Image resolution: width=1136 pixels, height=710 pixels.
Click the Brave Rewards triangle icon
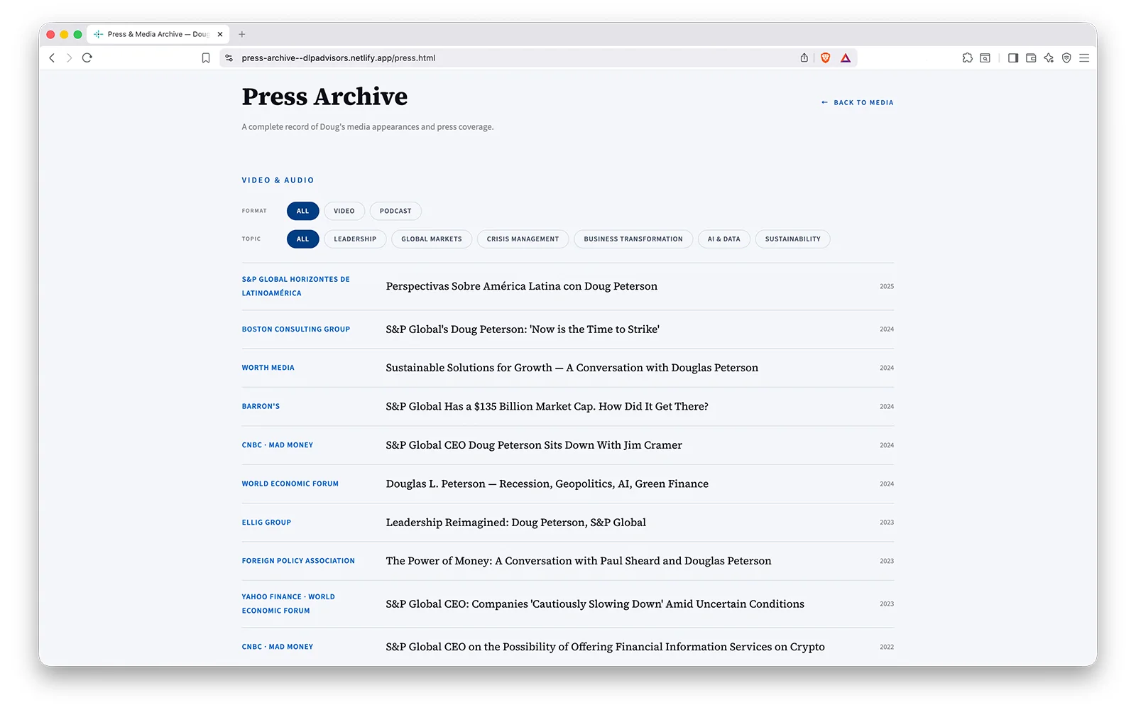click(846, 58)
